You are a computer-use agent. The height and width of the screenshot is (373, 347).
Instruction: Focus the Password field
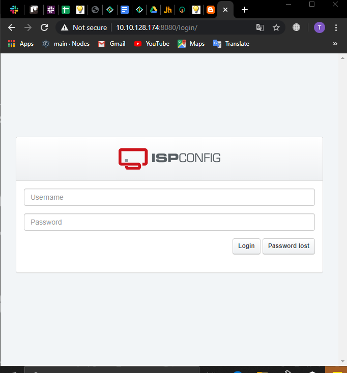tap(169, 222)
